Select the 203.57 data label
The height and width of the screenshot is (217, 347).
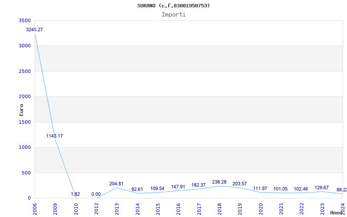(x=240, y=184)
